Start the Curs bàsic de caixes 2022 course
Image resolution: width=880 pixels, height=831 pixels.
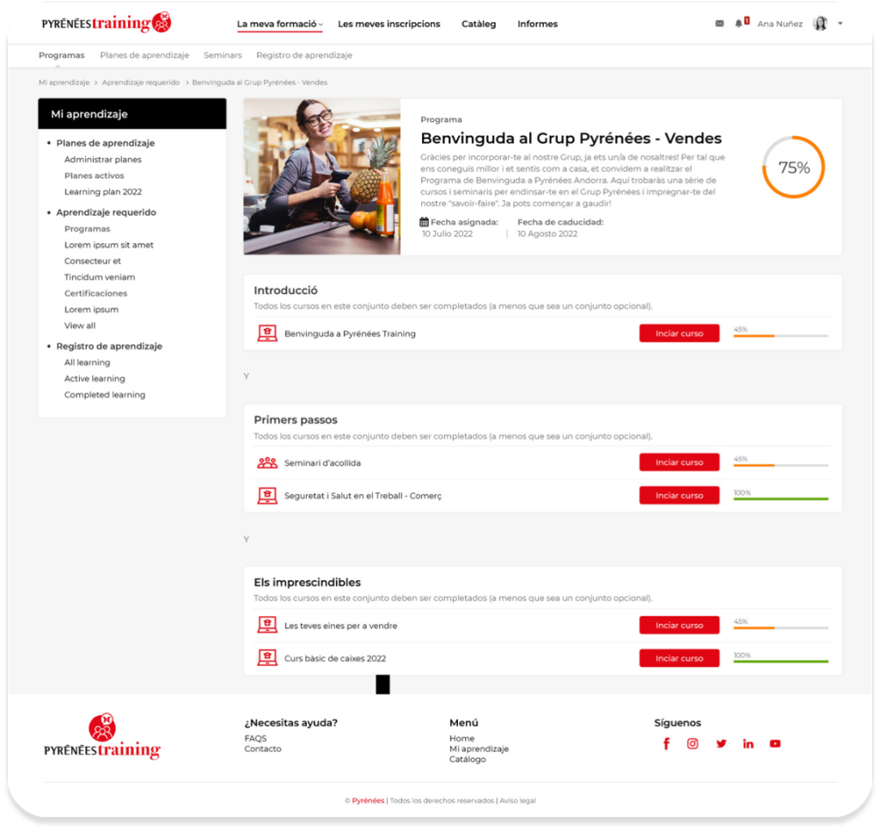tap(679, 658)
